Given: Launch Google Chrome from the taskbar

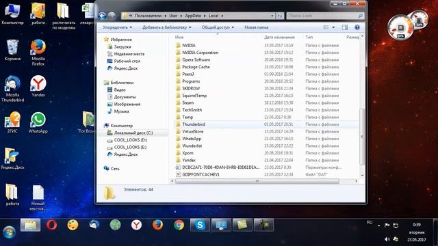Looking at the screenshot, I should tap(179, 225).
